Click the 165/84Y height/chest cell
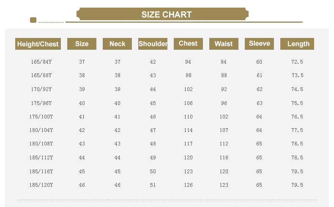334x207 pixels. 41,62
